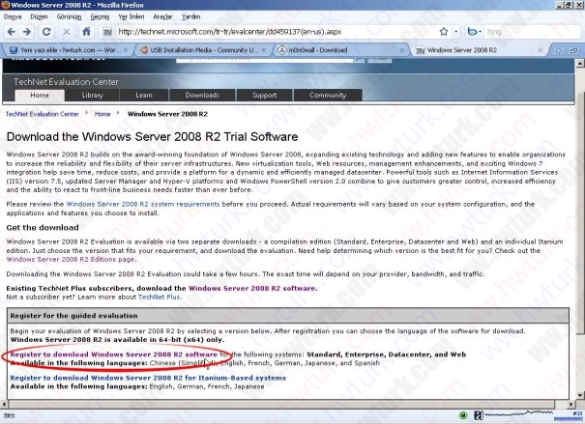The image size is (585, 424).
Task: Click Register to download Windows Server 2008 R2 software
Action: [113, 354]
